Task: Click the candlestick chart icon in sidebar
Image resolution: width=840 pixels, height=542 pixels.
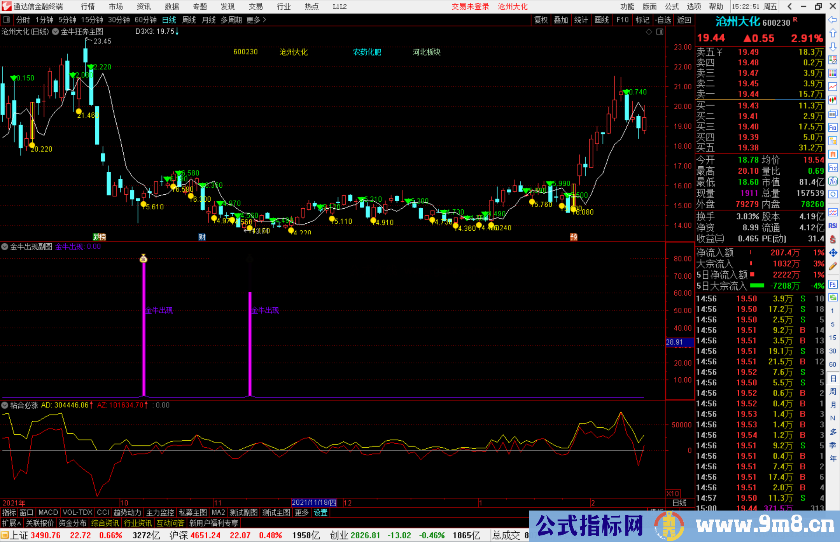Action: 833,100
